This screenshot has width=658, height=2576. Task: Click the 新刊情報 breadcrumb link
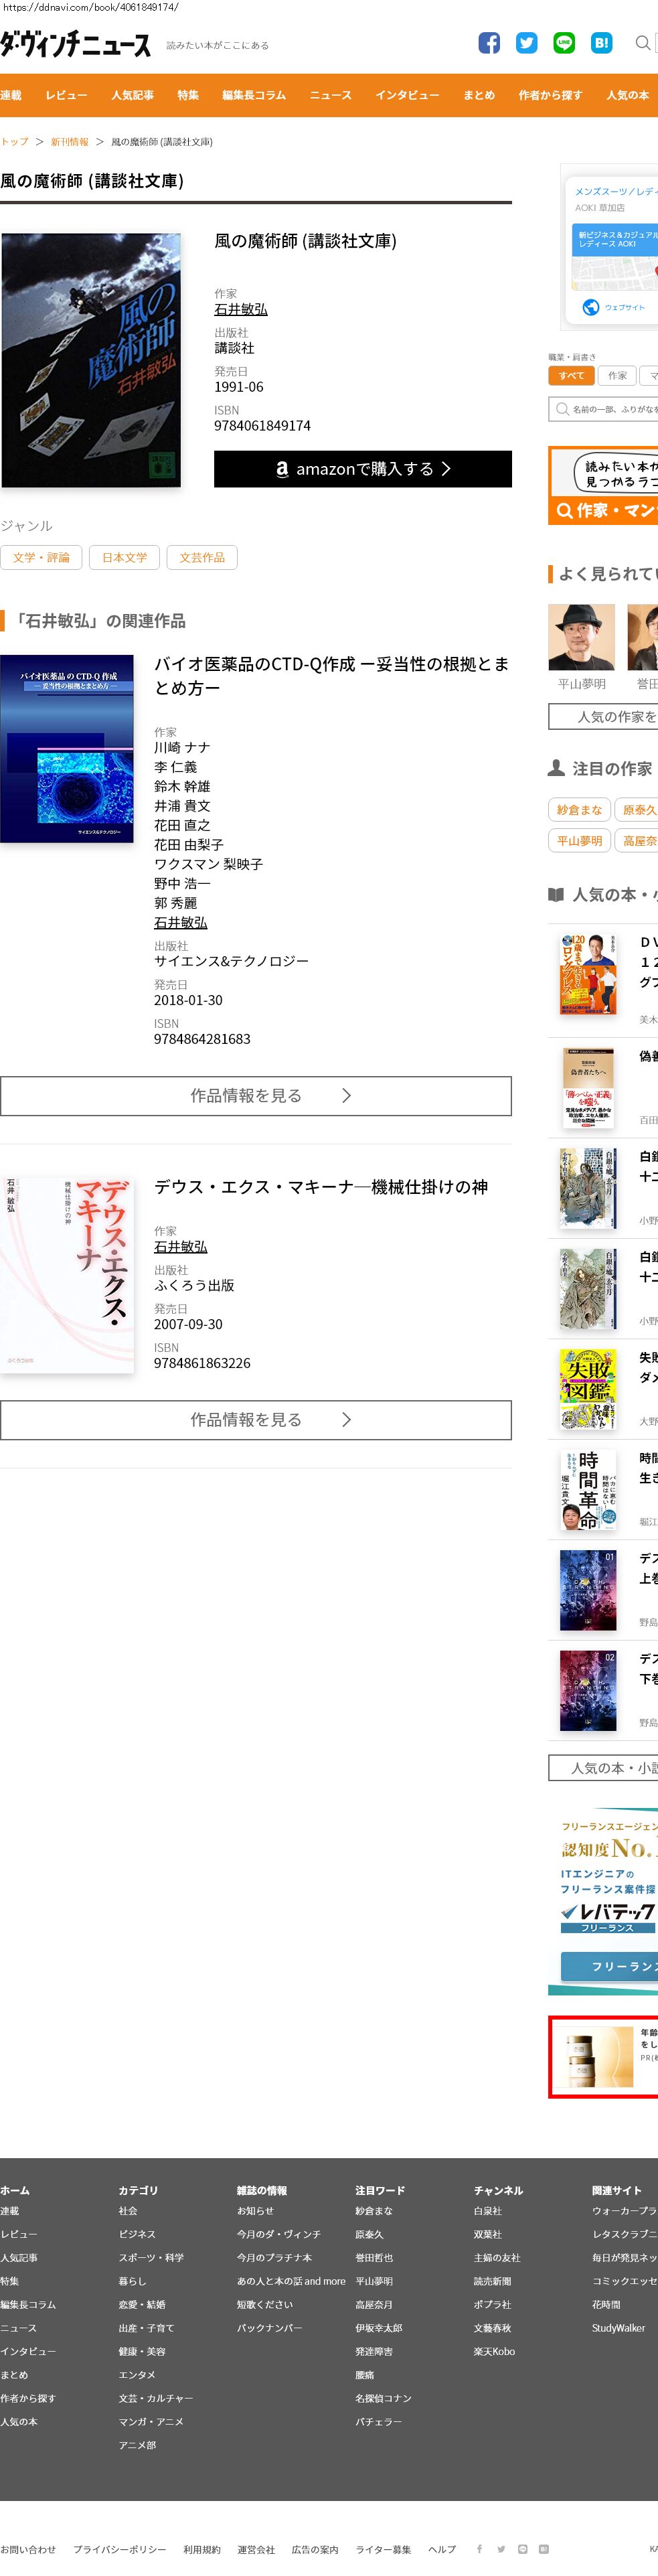69,142
